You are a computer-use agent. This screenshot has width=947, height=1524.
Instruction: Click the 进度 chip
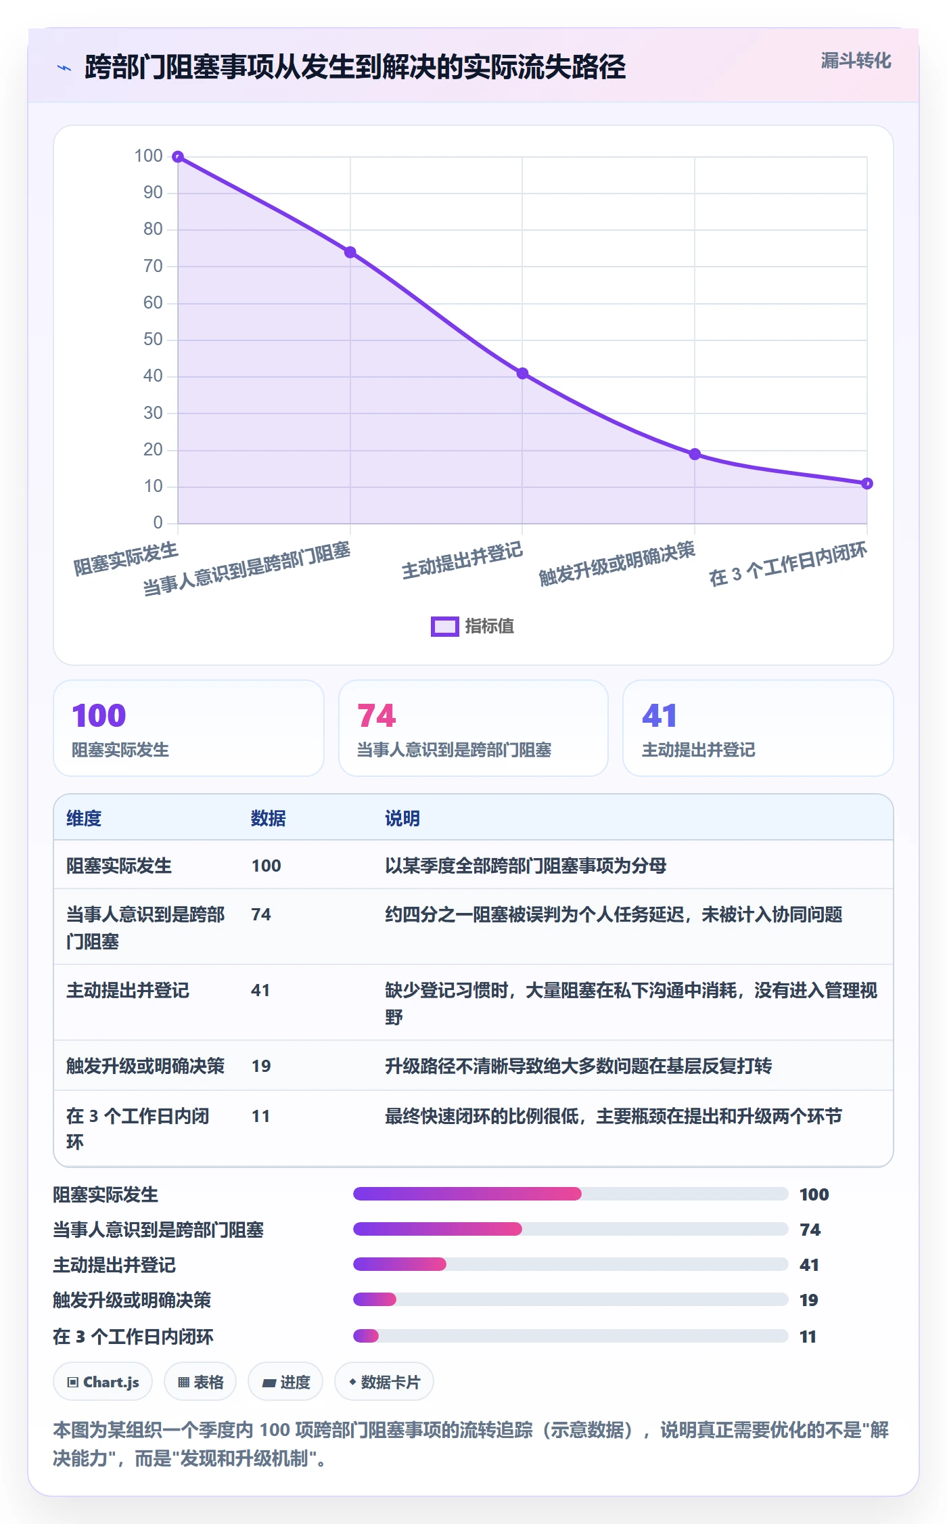285,1382
